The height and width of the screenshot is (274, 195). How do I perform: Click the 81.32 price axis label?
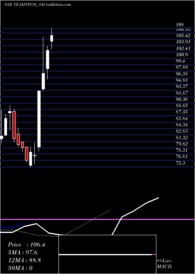[x=182, y=138]
